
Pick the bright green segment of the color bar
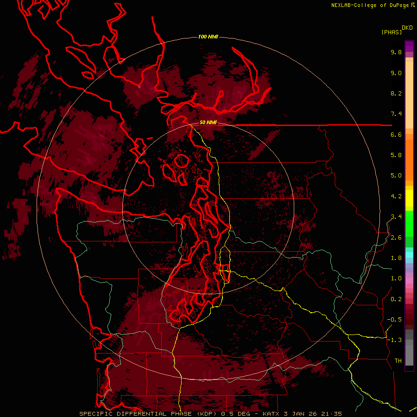(409, 223)
